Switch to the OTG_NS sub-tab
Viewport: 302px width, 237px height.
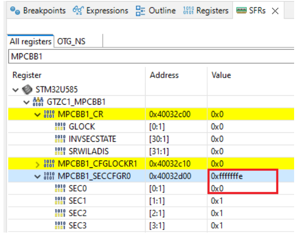tap(71, 41)
